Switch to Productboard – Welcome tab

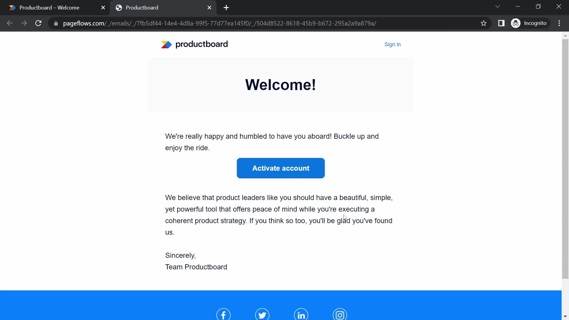click(55, 8)
